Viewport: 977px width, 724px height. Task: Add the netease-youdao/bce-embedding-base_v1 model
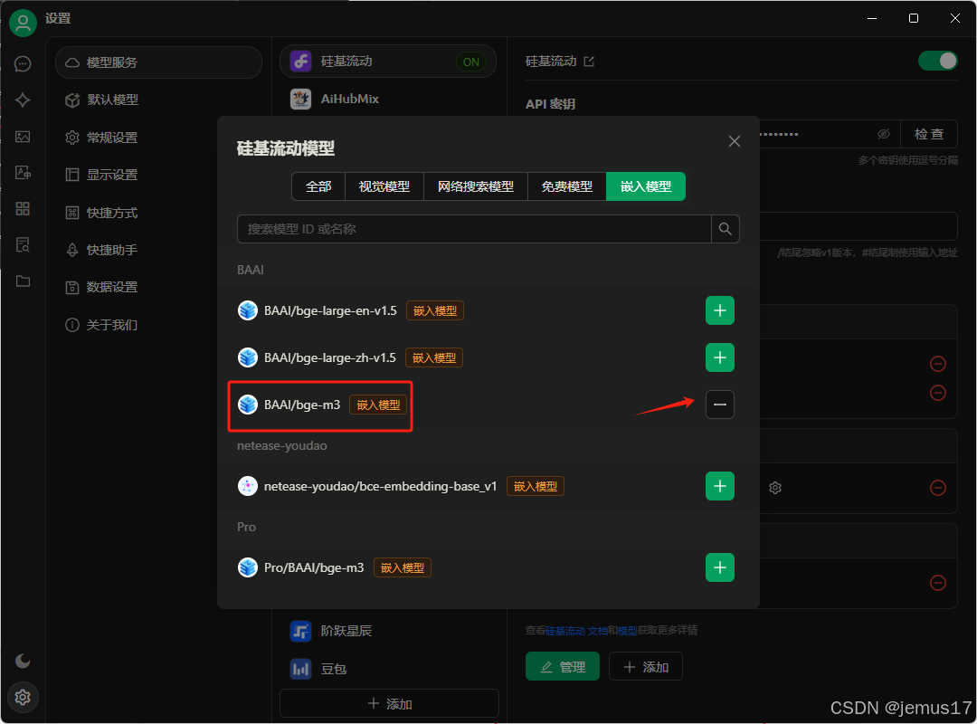tap(720, 486)
